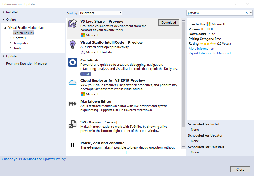Click inside the extension search box
Viewport: 254px width, 176px height.
(213, 12)
